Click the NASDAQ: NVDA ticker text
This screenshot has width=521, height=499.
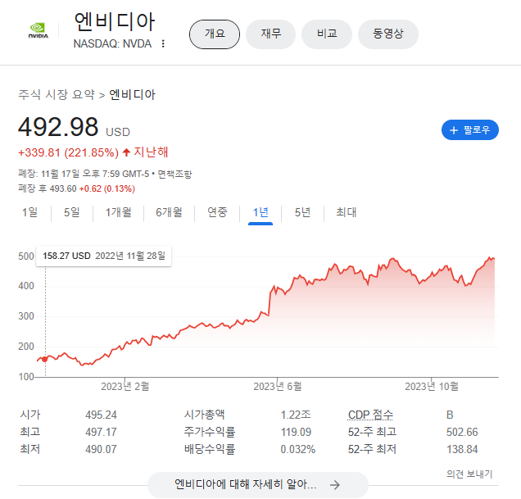coord(112,43)
